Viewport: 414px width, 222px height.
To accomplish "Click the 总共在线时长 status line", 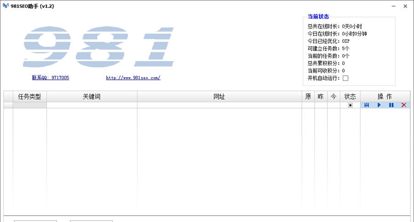I will [334, 26].
